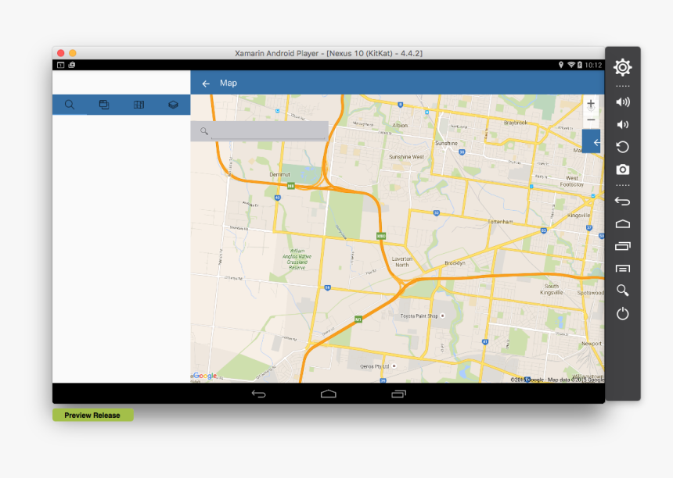
Task: Click the 10:12 clock in the status bar
Action: [593, 65]
